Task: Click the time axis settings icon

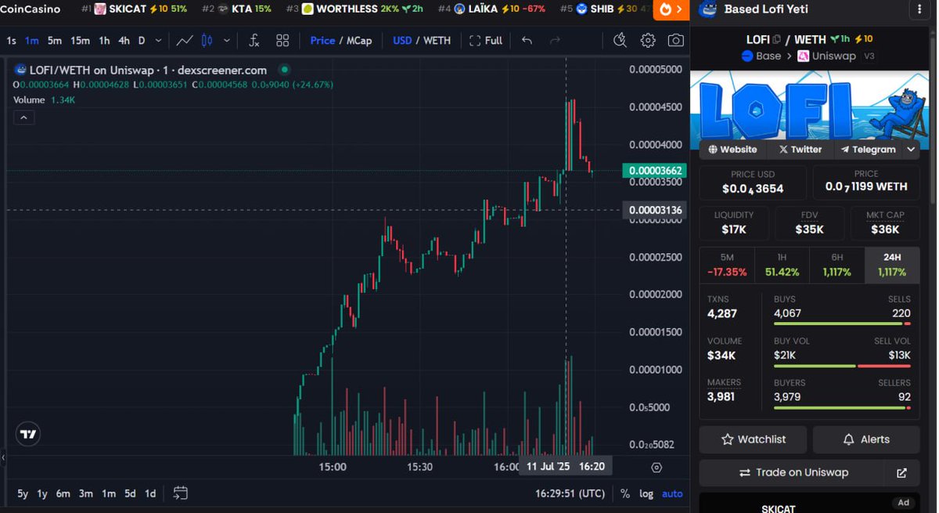Action: tap(657, 468)
